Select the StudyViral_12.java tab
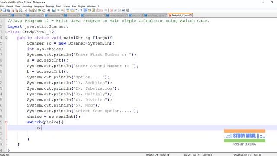The image size is (277, 156). [x=180, y=16]
